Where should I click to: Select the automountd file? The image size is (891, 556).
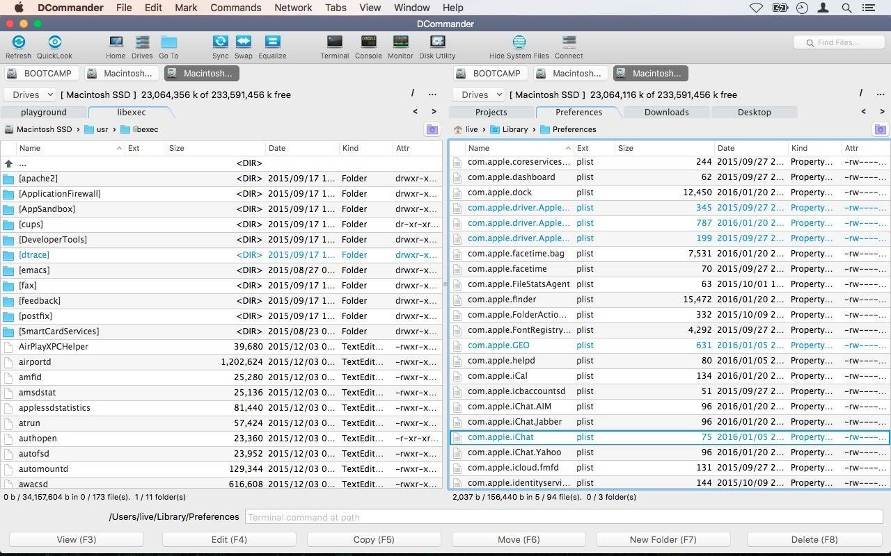click(221, 469)
